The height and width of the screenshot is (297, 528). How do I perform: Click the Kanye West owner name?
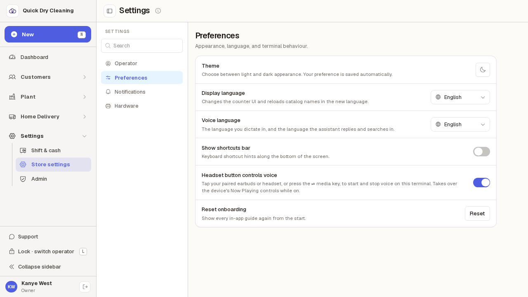tap(37, 283)
